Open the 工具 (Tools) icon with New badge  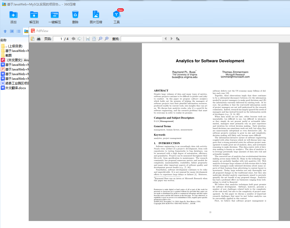click(117, 14)
